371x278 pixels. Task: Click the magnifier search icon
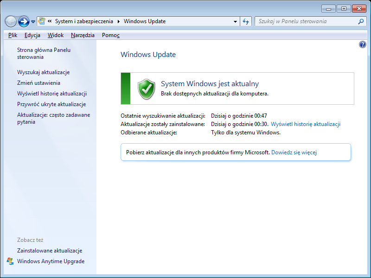361,21
